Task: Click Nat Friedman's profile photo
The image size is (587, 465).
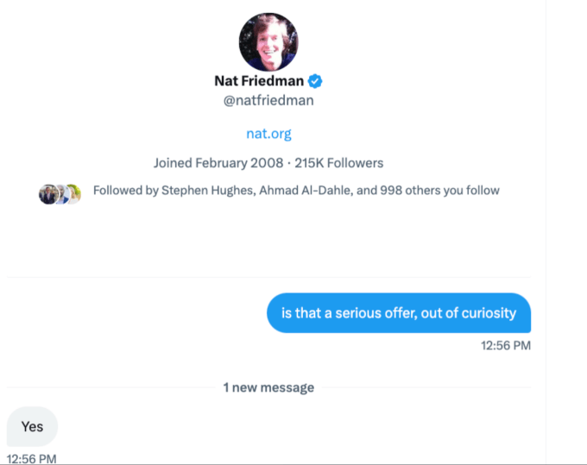Action: click(268, 42)
